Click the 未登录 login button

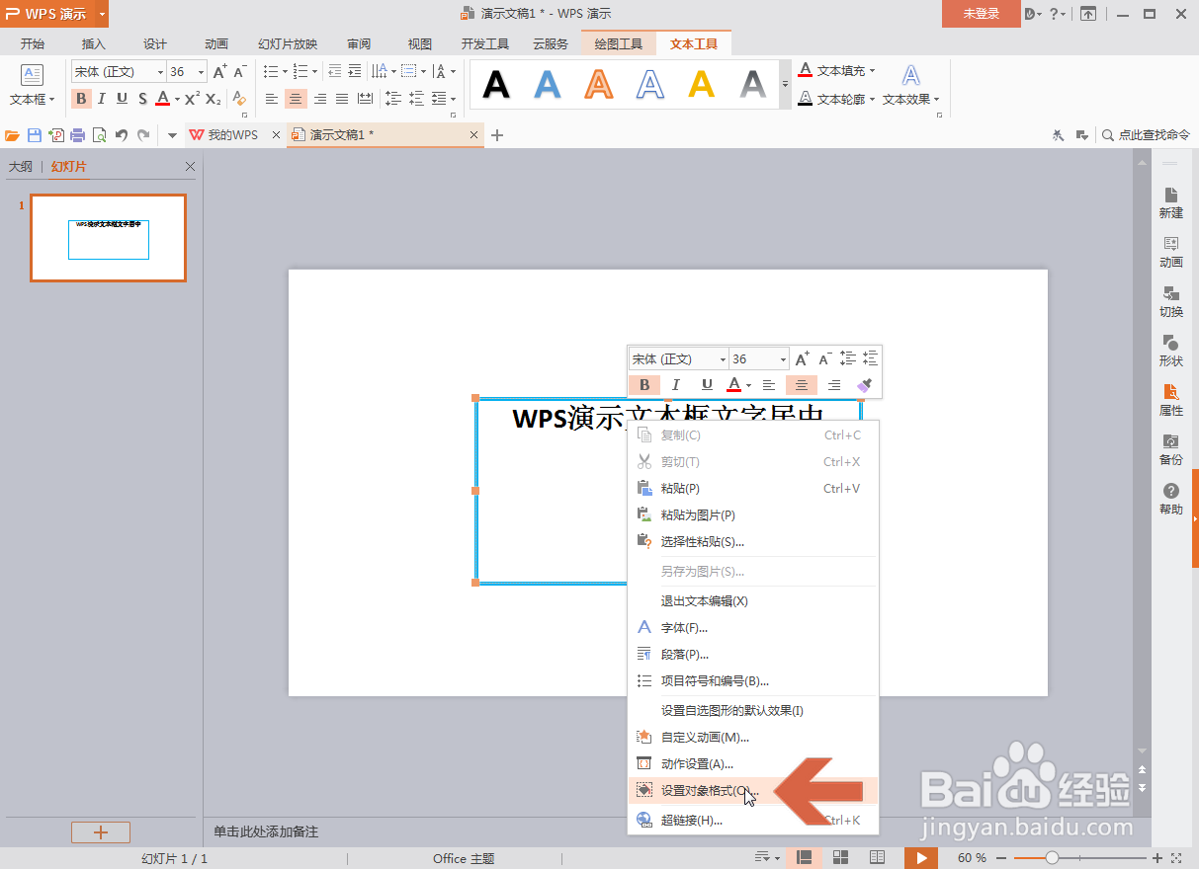pos(982,14)
